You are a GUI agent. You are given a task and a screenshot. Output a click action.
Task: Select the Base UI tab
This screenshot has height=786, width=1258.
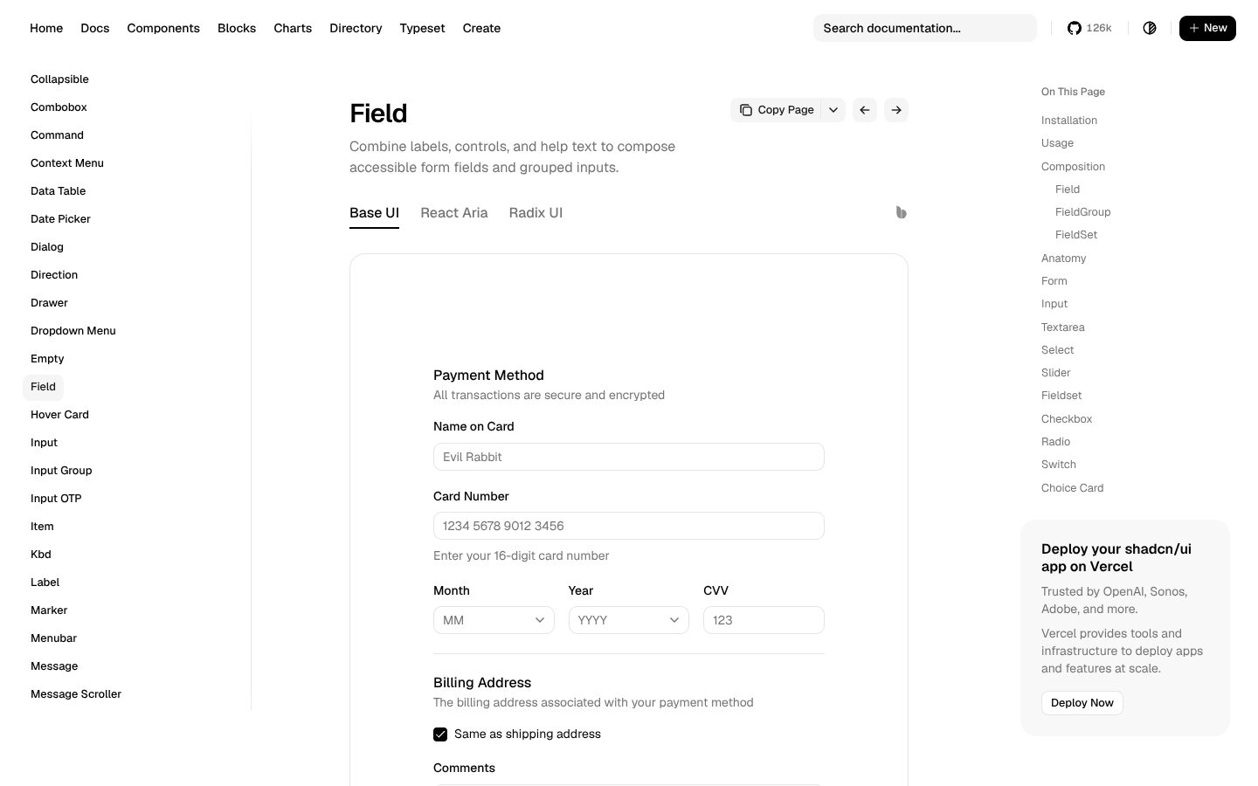point(374,213)
